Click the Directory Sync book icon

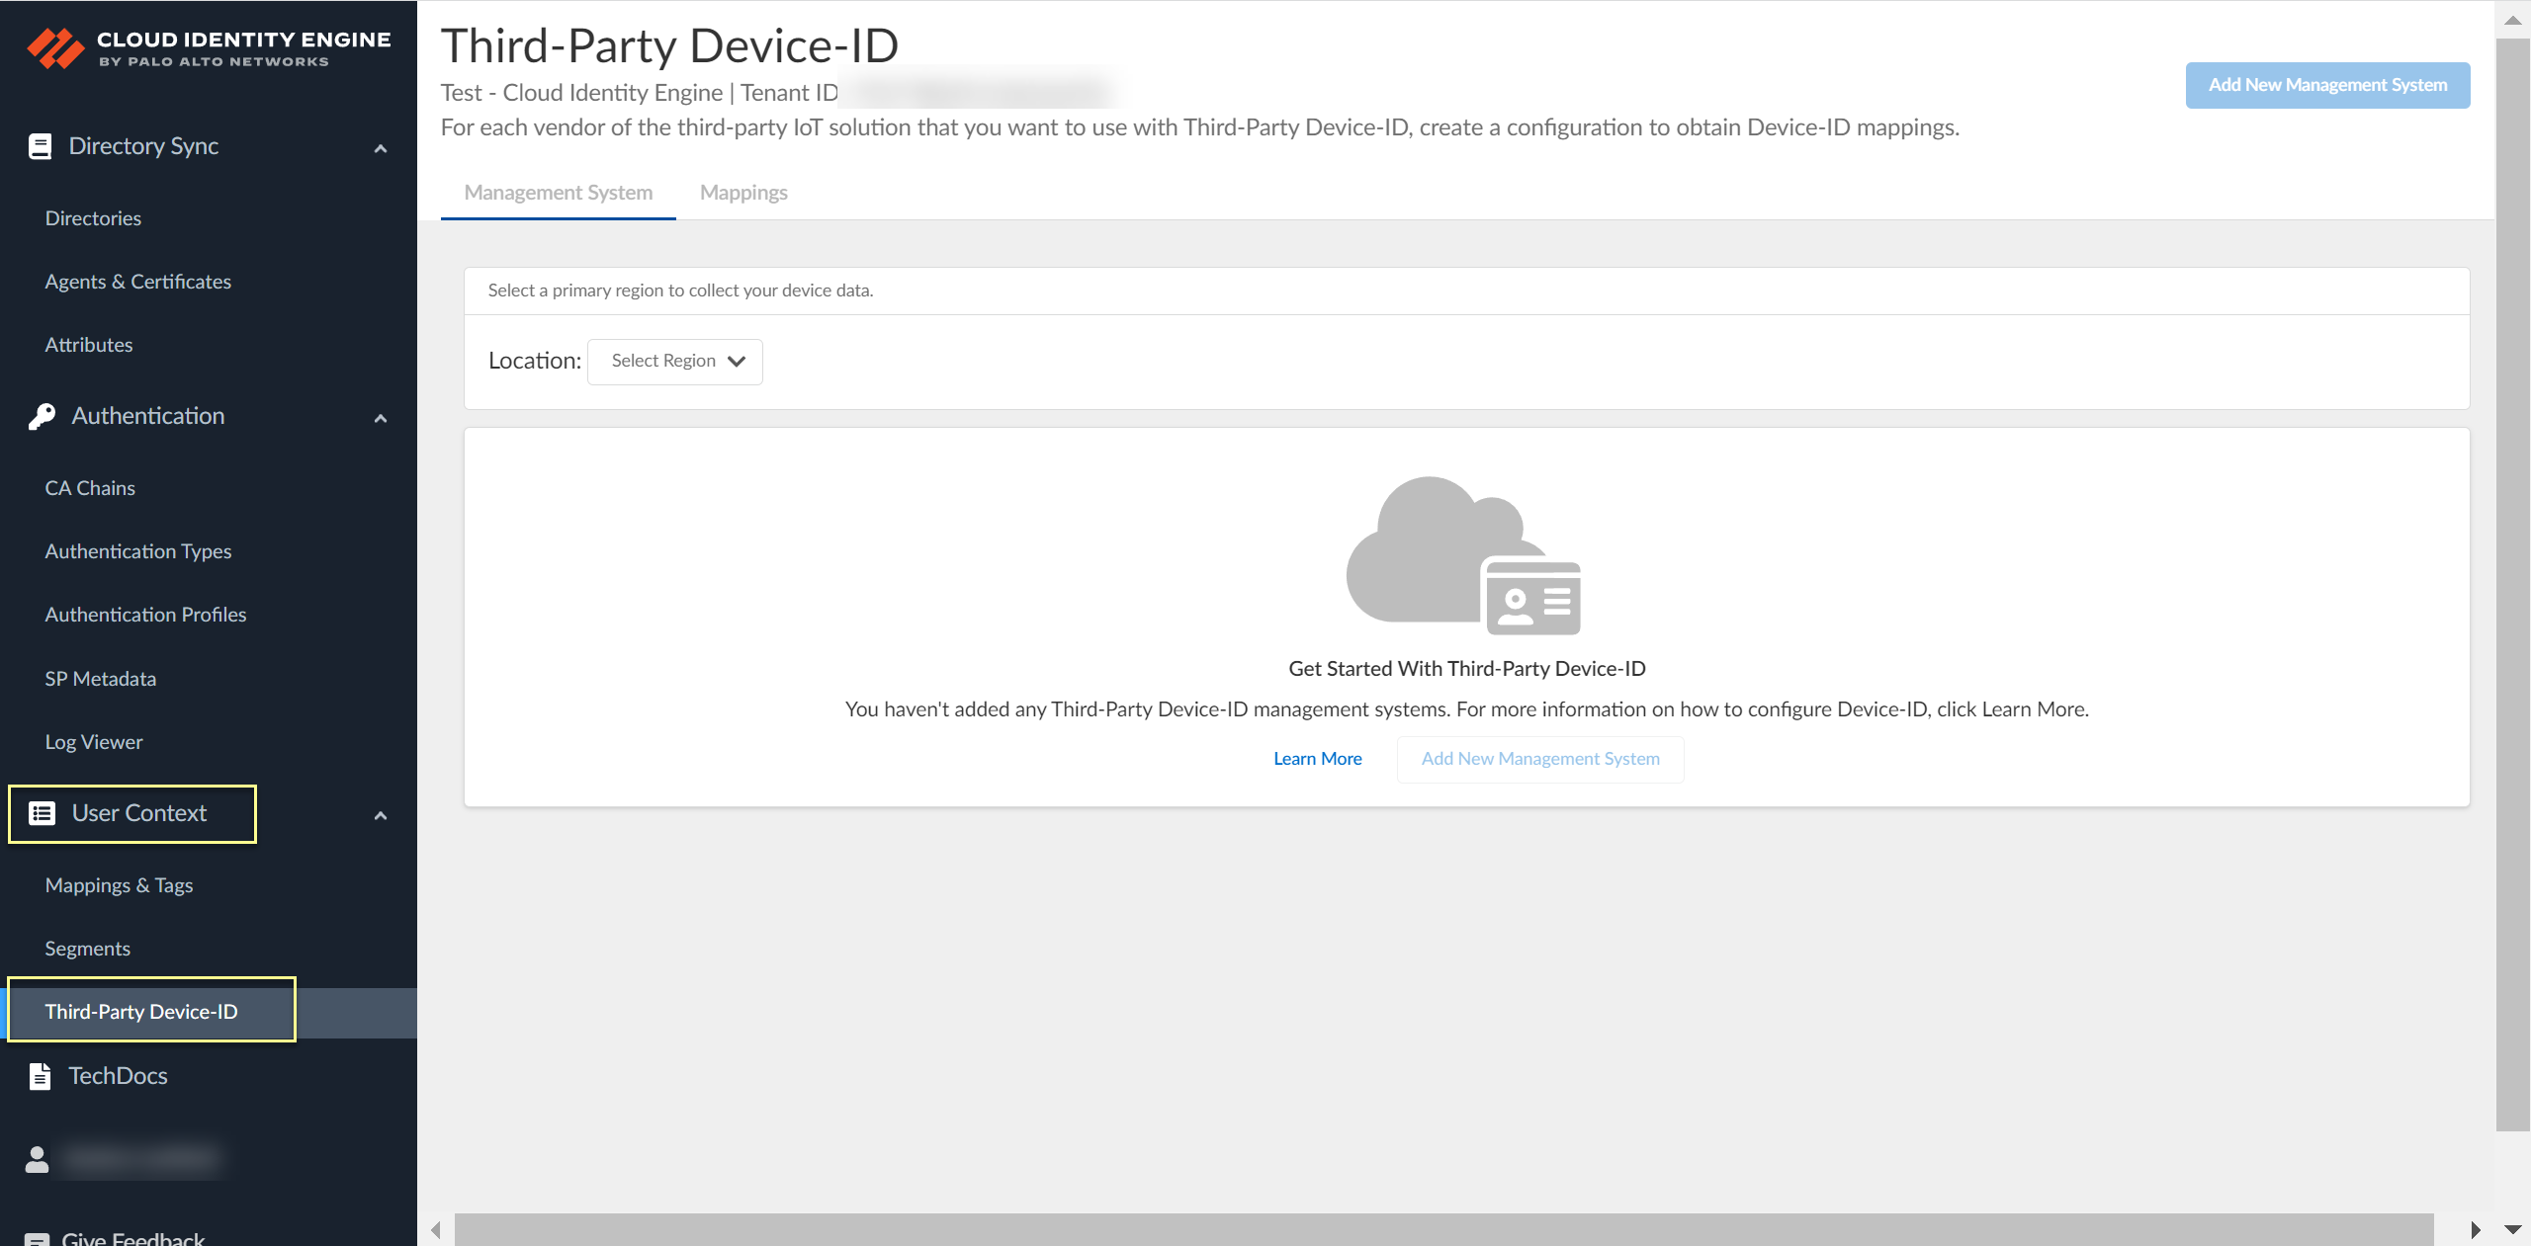click(40, 146)
